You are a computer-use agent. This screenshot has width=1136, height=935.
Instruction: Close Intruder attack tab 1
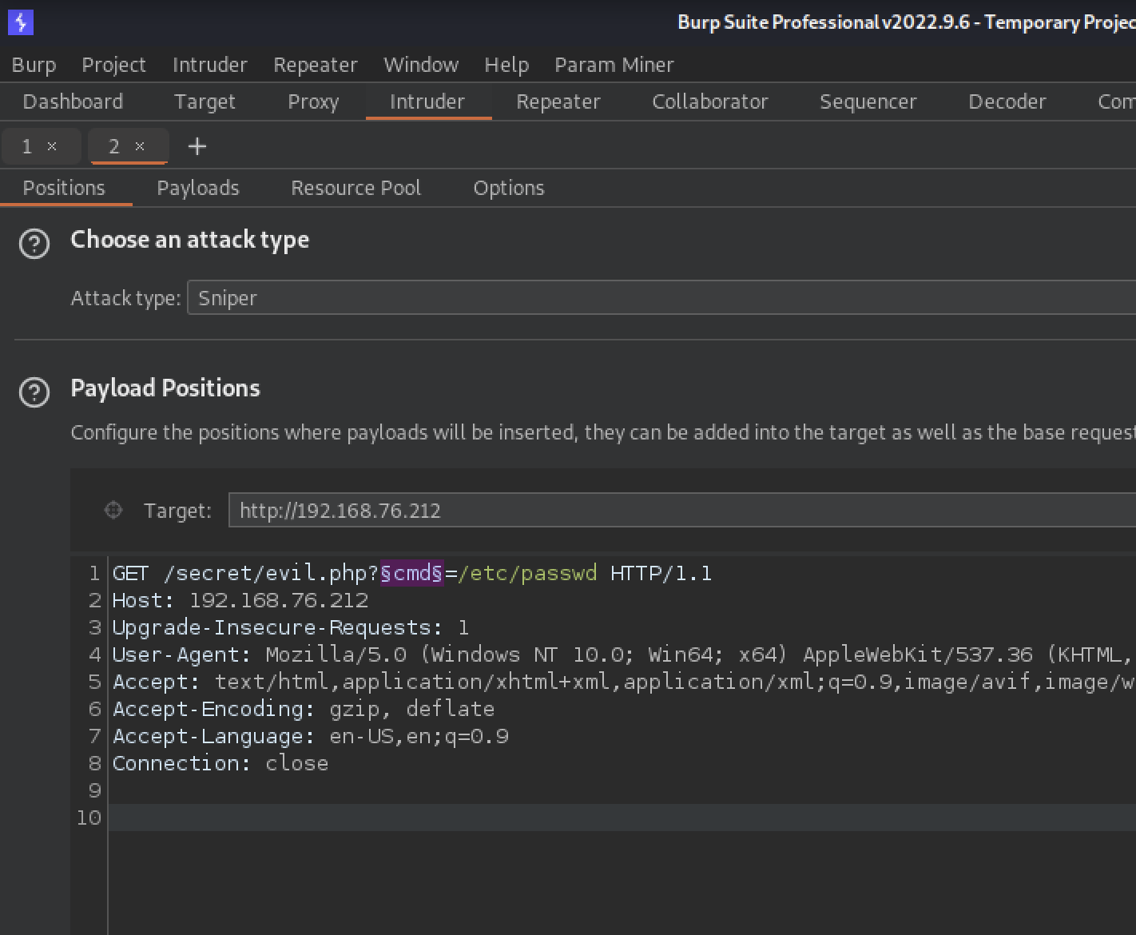[x=52, y=146]
